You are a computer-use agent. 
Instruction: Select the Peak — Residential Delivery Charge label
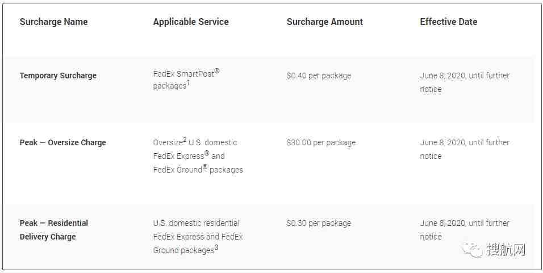click(x=54, y=230)
